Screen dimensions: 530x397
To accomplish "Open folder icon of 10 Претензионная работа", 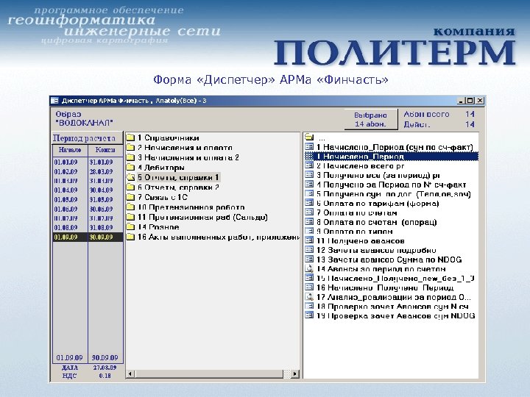I will click(x=130, y=207).
